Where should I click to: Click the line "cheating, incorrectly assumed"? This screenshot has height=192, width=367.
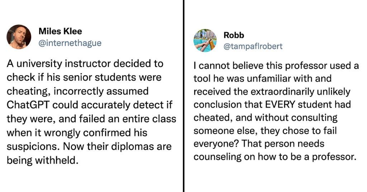coord(77,91)
